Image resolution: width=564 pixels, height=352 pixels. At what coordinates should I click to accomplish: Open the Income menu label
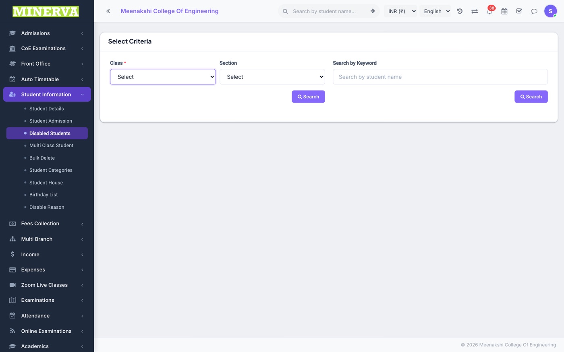[30, 255]
